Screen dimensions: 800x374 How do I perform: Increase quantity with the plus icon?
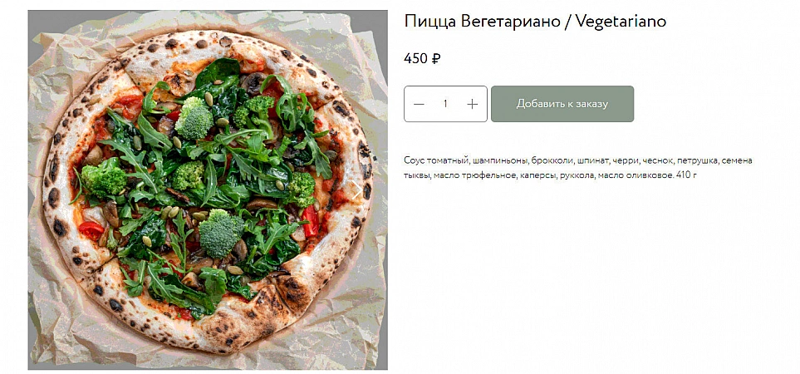coord(473,104)
